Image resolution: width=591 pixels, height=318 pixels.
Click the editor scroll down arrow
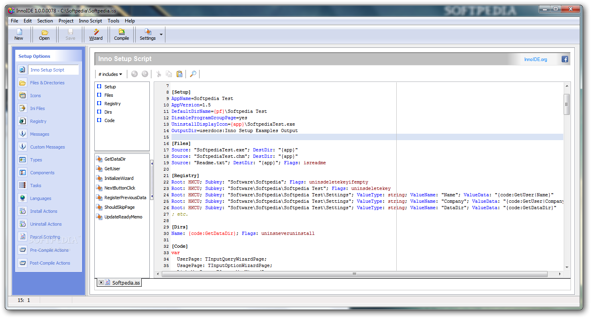click(x=567, y=267)
